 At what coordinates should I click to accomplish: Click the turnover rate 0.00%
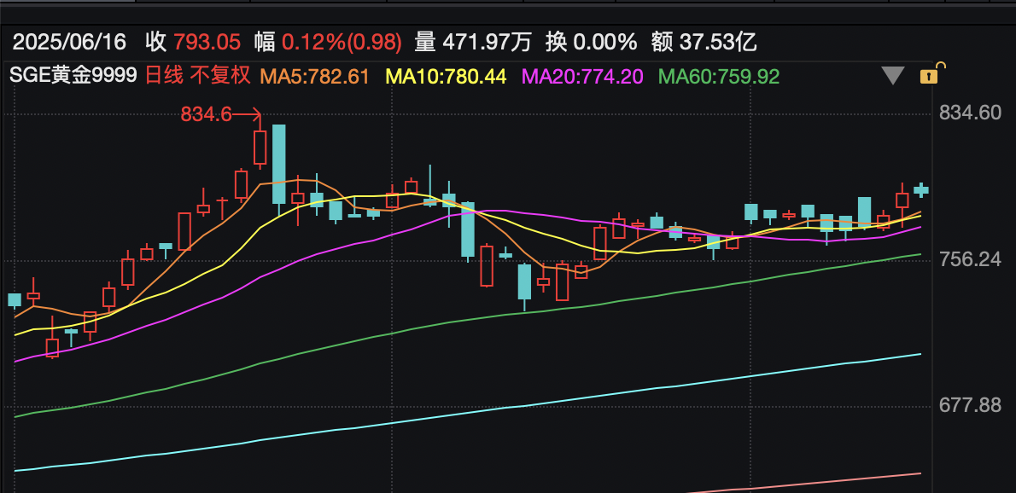tap(605, 43)
